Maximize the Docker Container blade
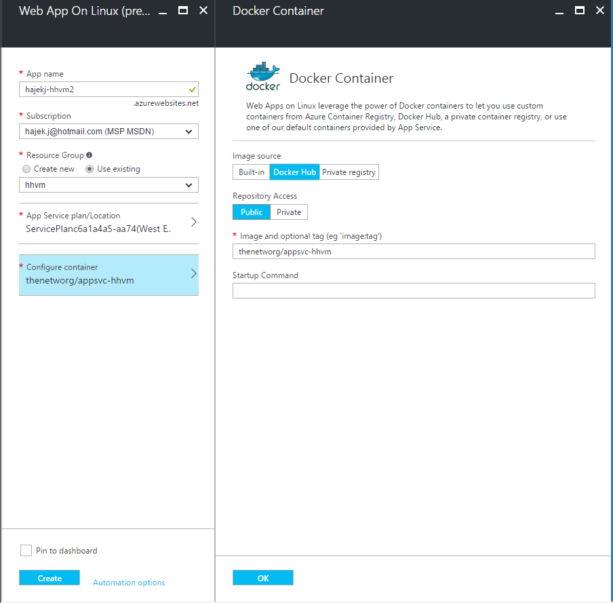The width and height of the screenshot is (613, 603). [579, 11]
